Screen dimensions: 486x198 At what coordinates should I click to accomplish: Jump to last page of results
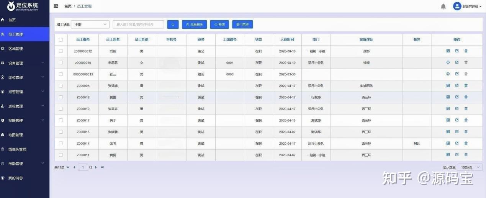click(x=102, y=167)
